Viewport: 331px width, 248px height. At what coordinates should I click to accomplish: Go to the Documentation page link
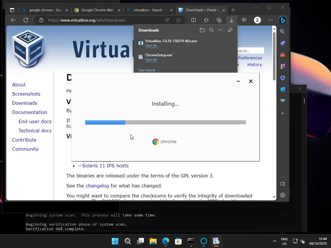(x=30, y=112)
